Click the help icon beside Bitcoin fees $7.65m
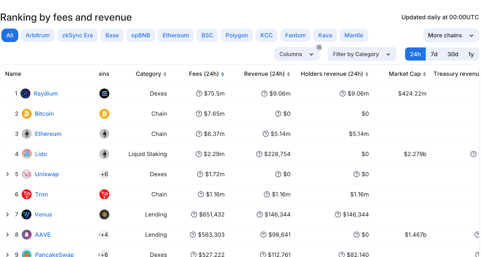481x257 pixels. click(199, 114)
